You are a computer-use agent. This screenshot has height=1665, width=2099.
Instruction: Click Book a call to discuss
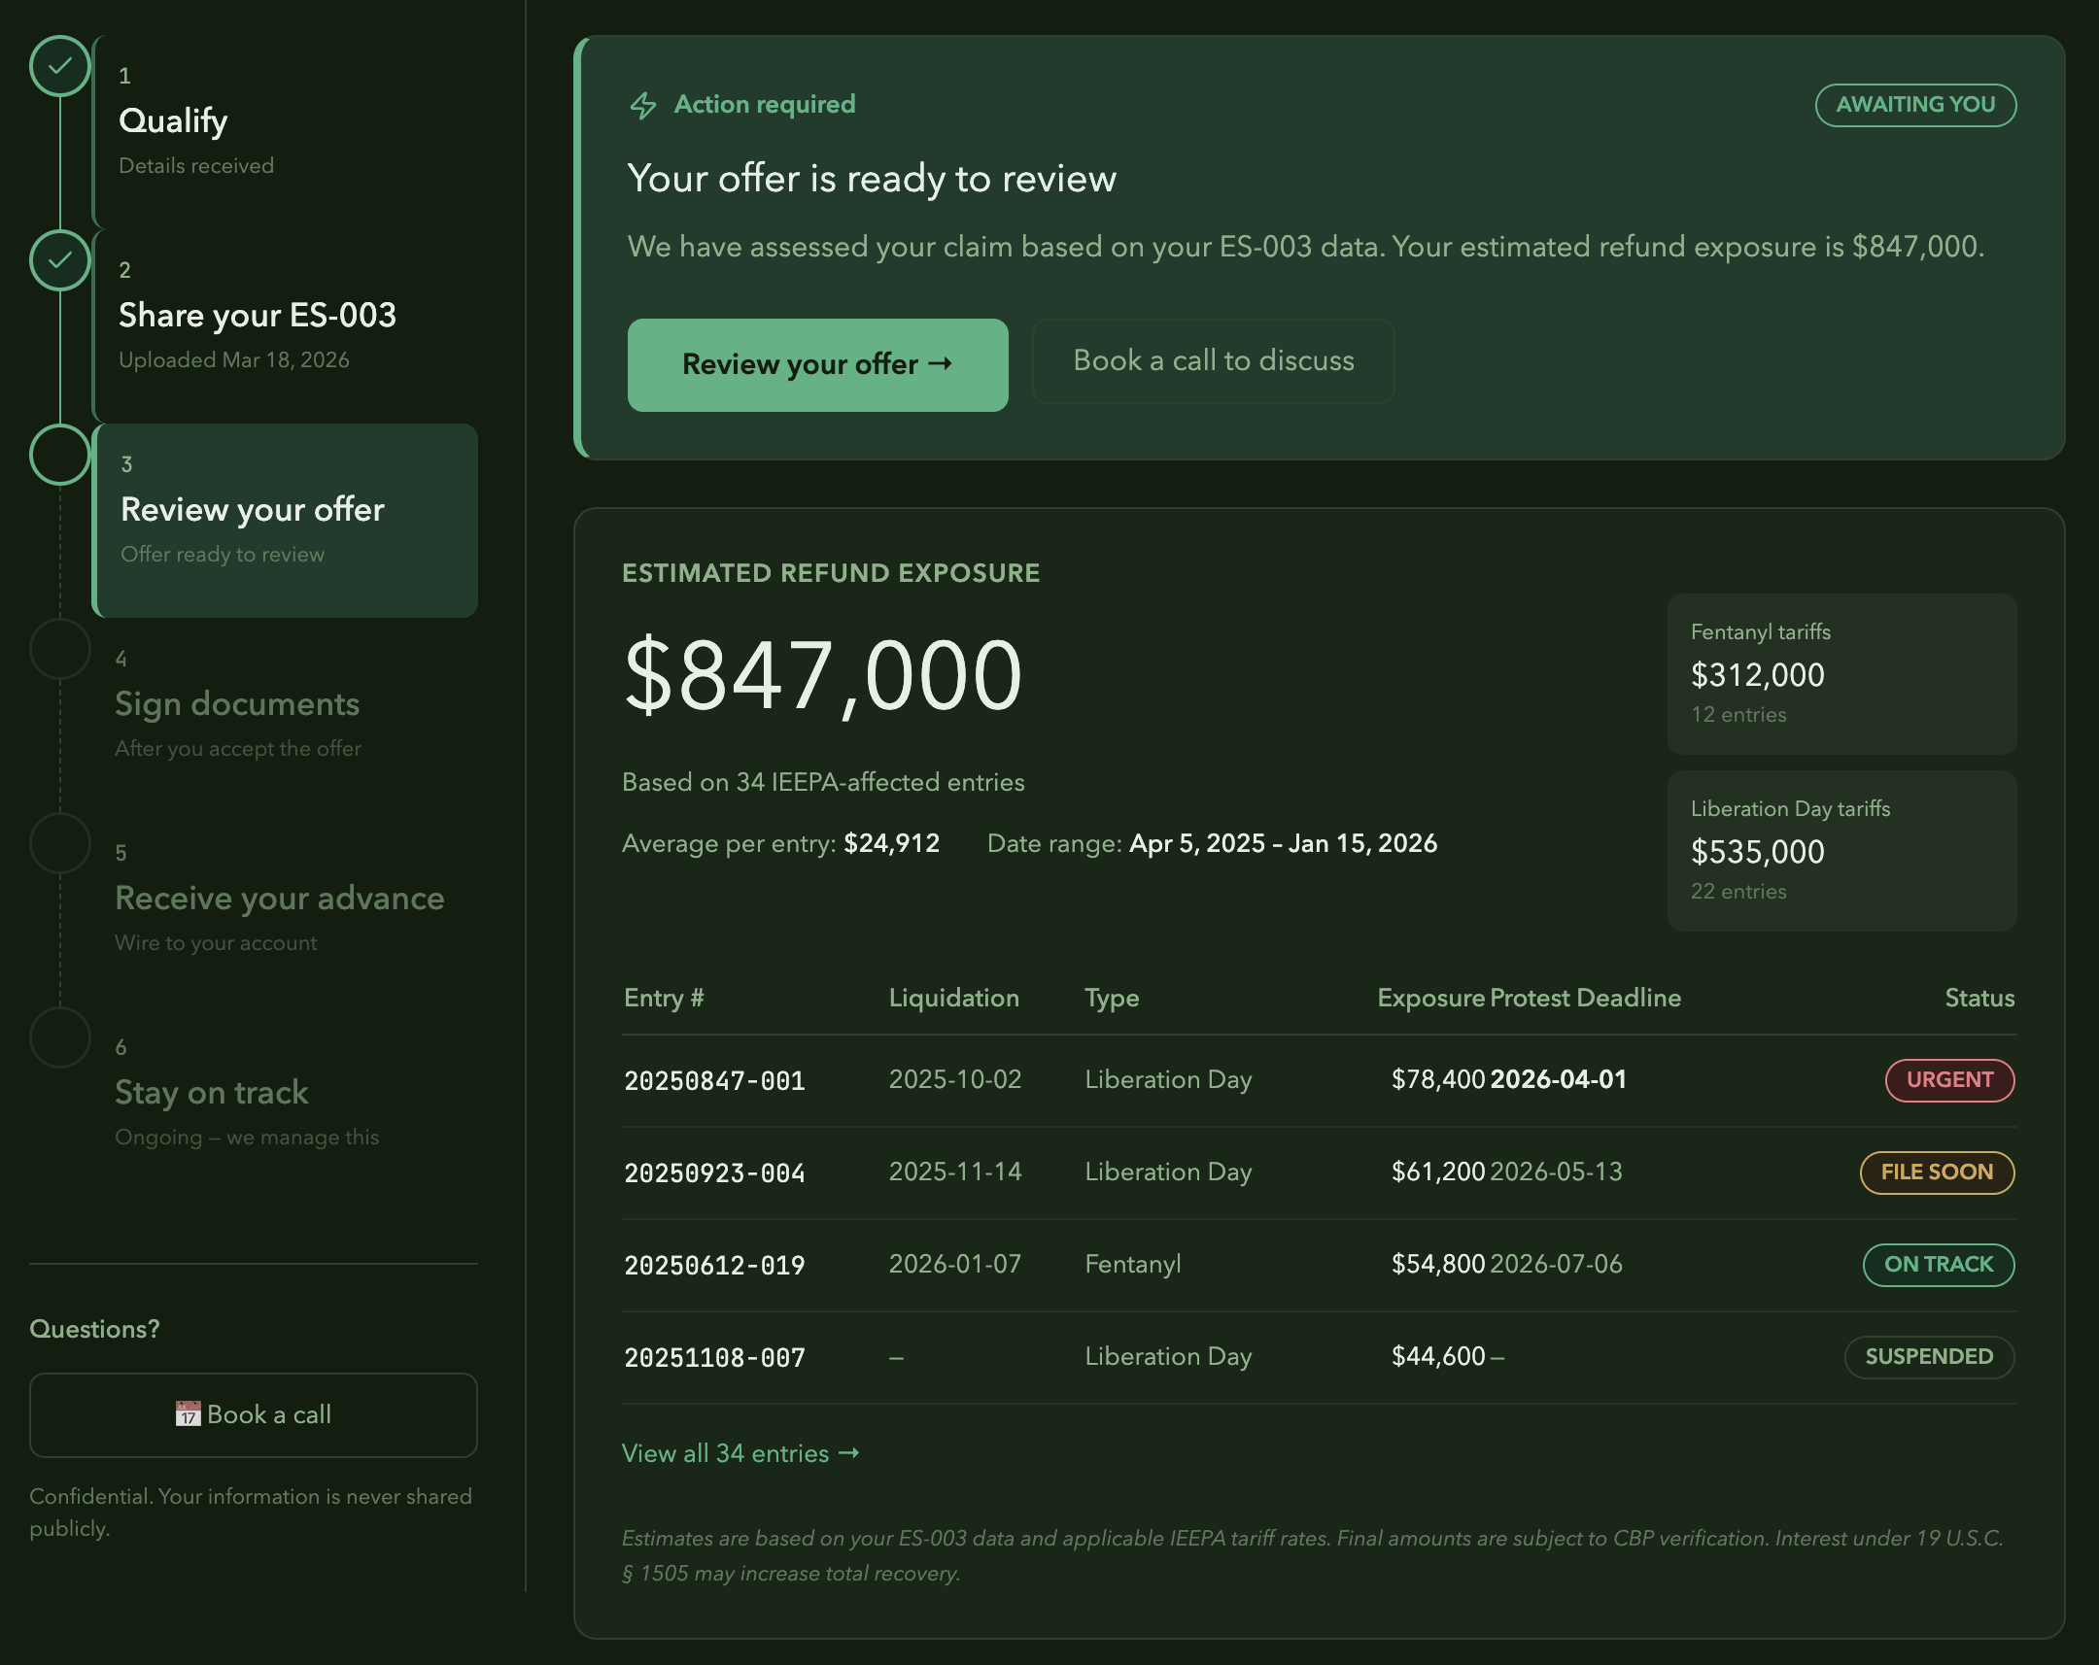(1213, 361)
